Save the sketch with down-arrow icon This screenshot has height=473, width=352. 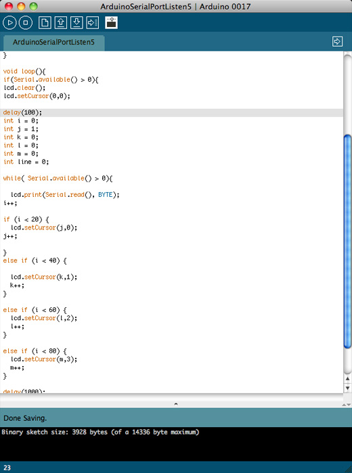tap(76, 22)
